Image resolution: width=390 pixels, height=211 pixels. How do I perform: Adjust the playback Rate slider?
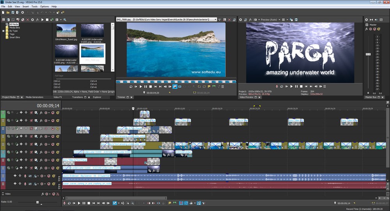tap(37, 202)
